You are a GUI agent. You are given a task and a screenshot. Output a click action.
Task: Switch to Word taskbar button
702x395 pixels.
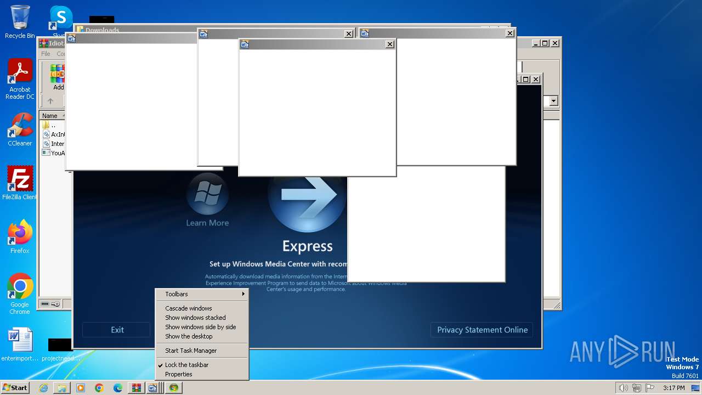pos(155,388)
